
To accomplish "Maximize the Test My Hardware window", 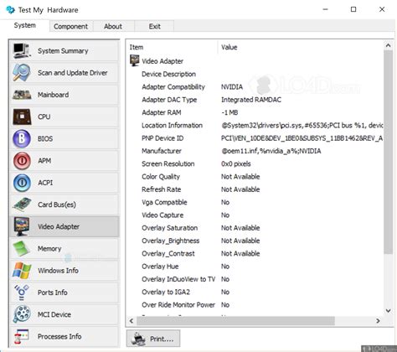I will [x=353, y=9].
